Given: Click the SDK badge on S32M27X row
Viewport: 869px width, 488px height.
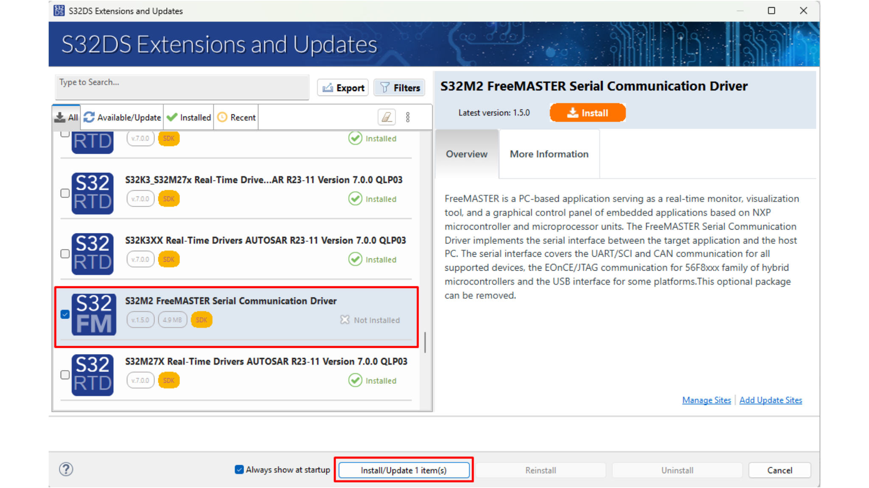Looking at the screenshot, I should 169,380.
